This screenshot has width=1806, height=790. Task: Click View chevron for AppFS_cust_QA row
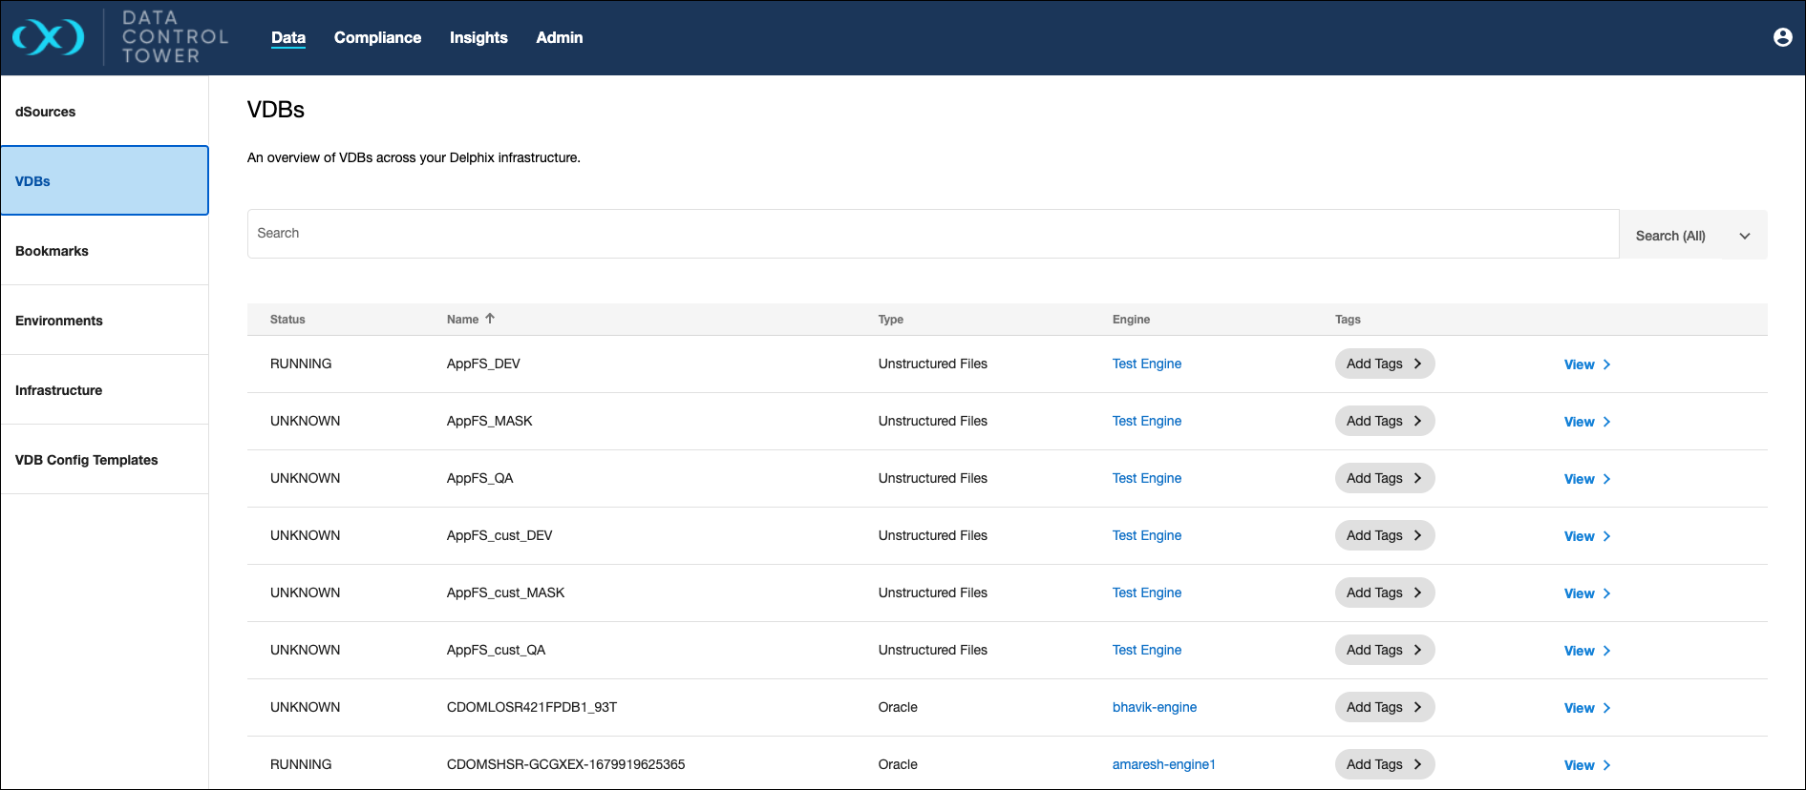(1607, 651)
